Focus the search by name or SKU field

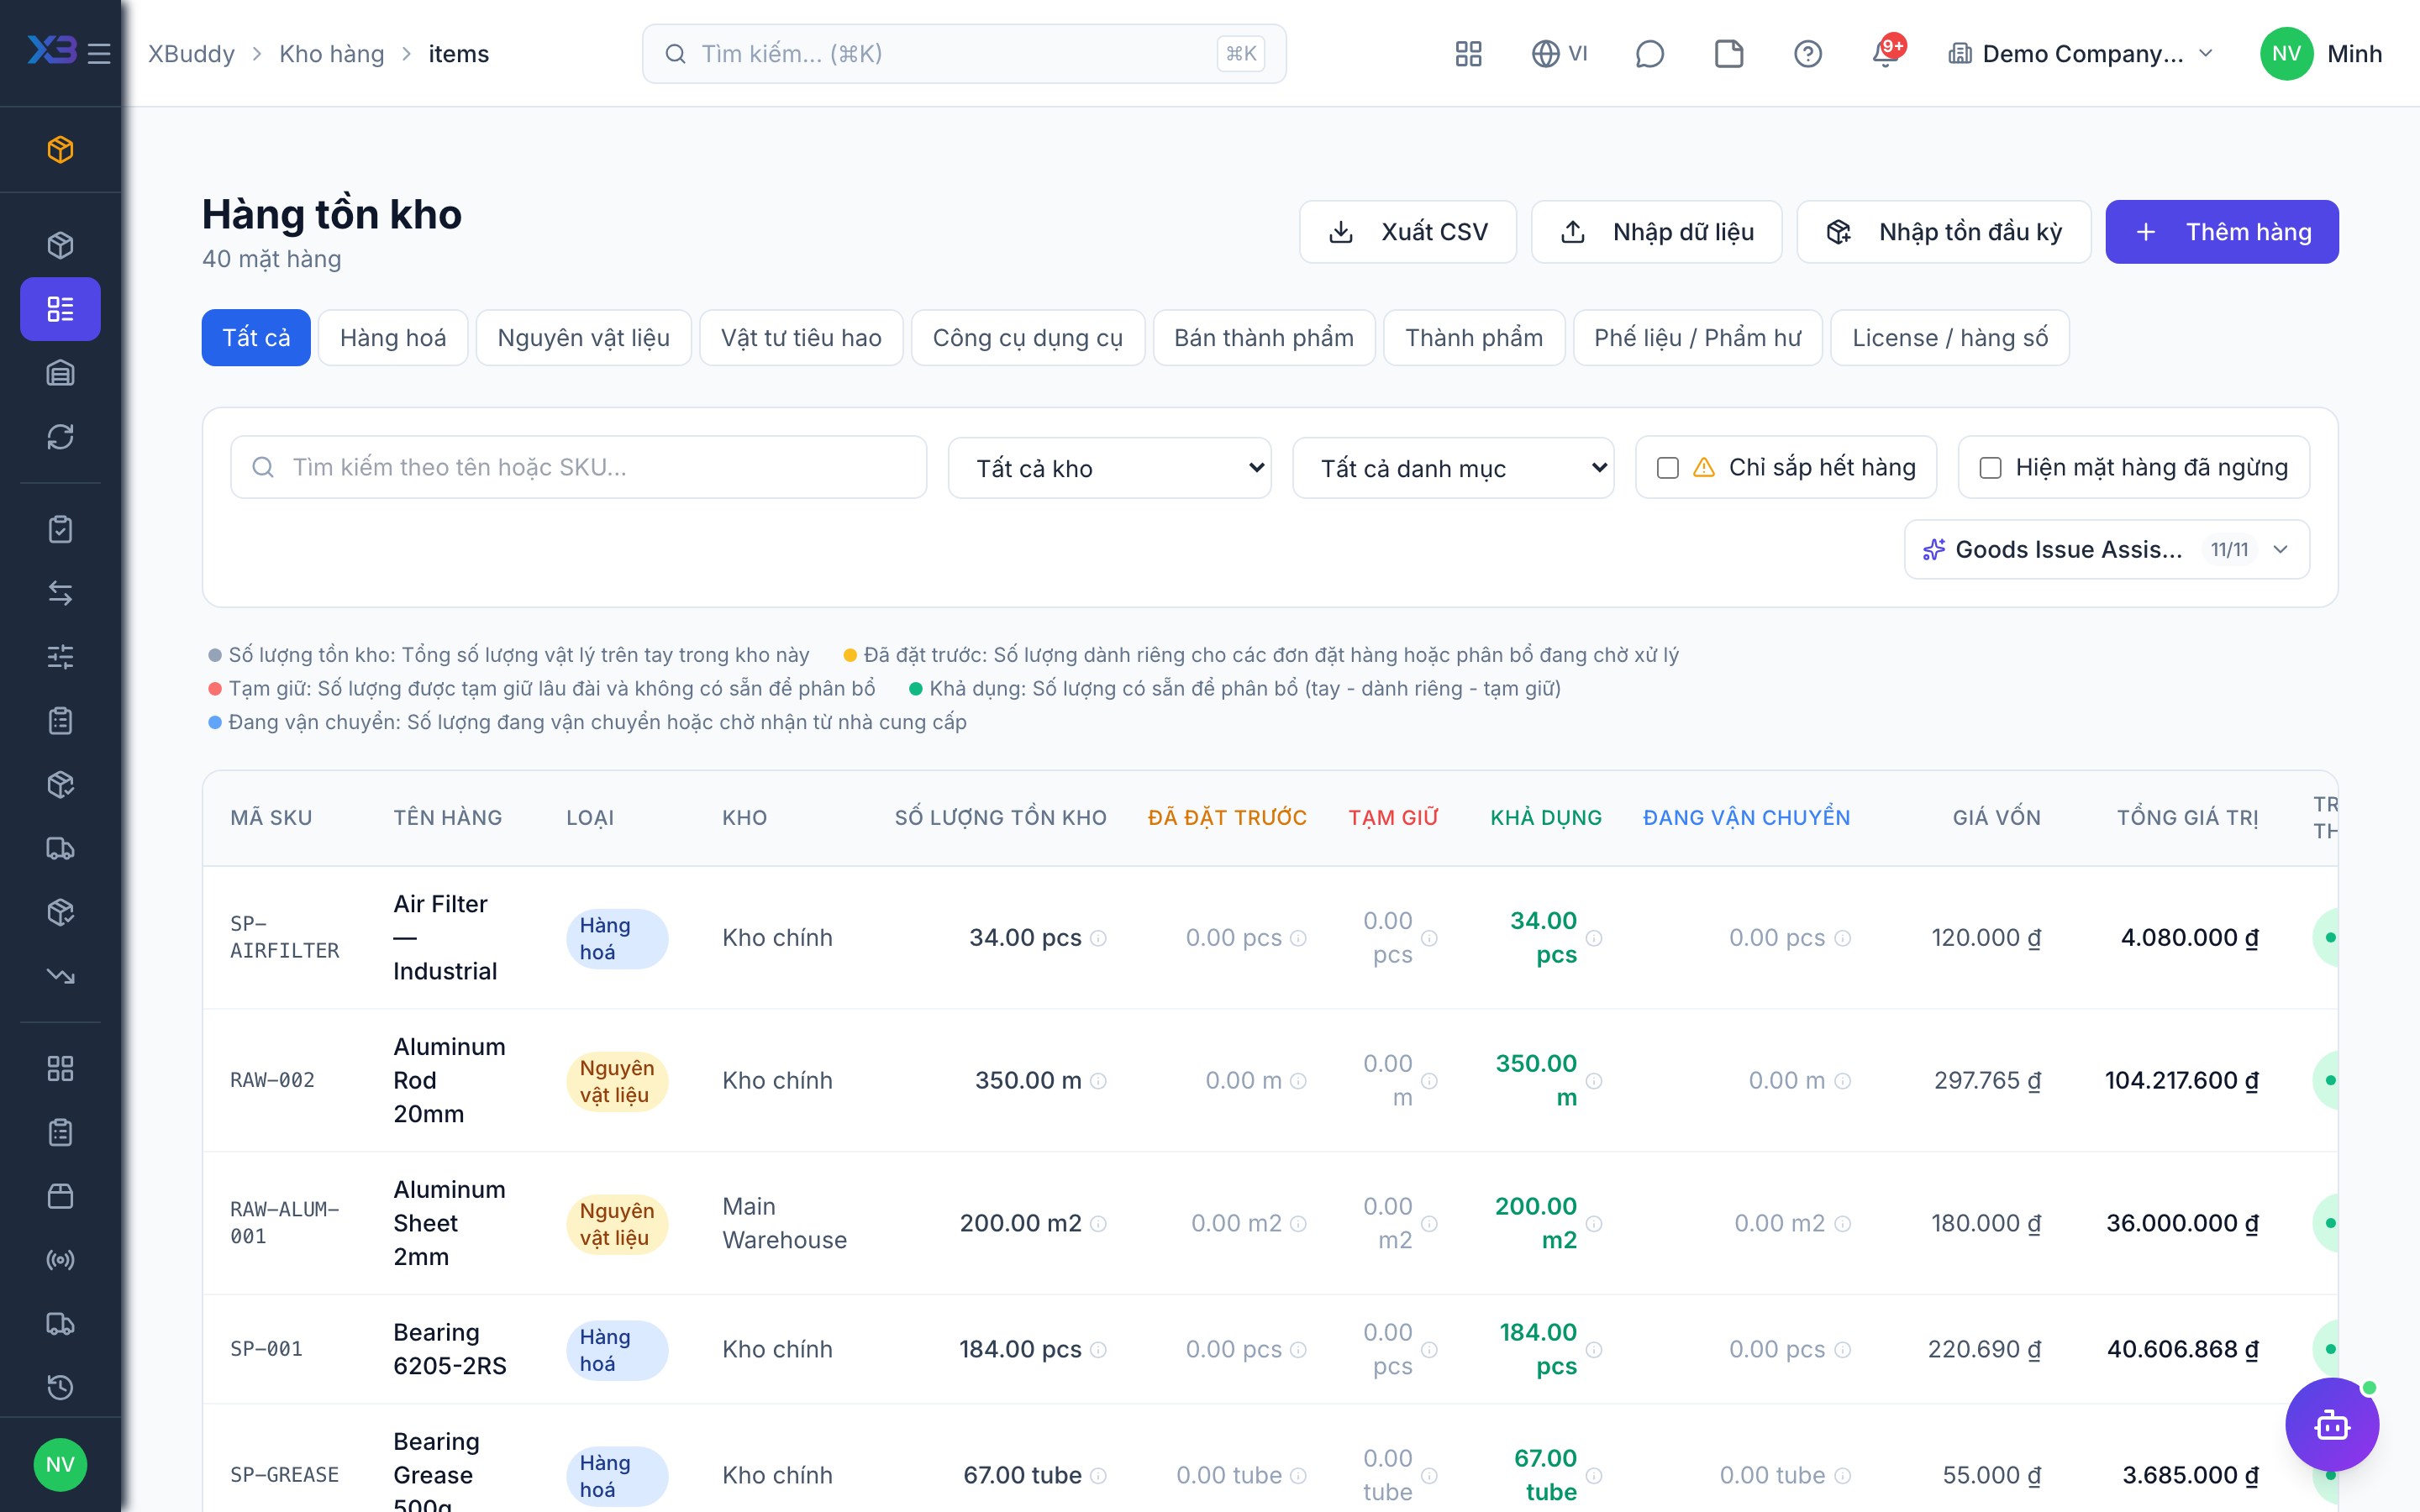tap(579, 467)
